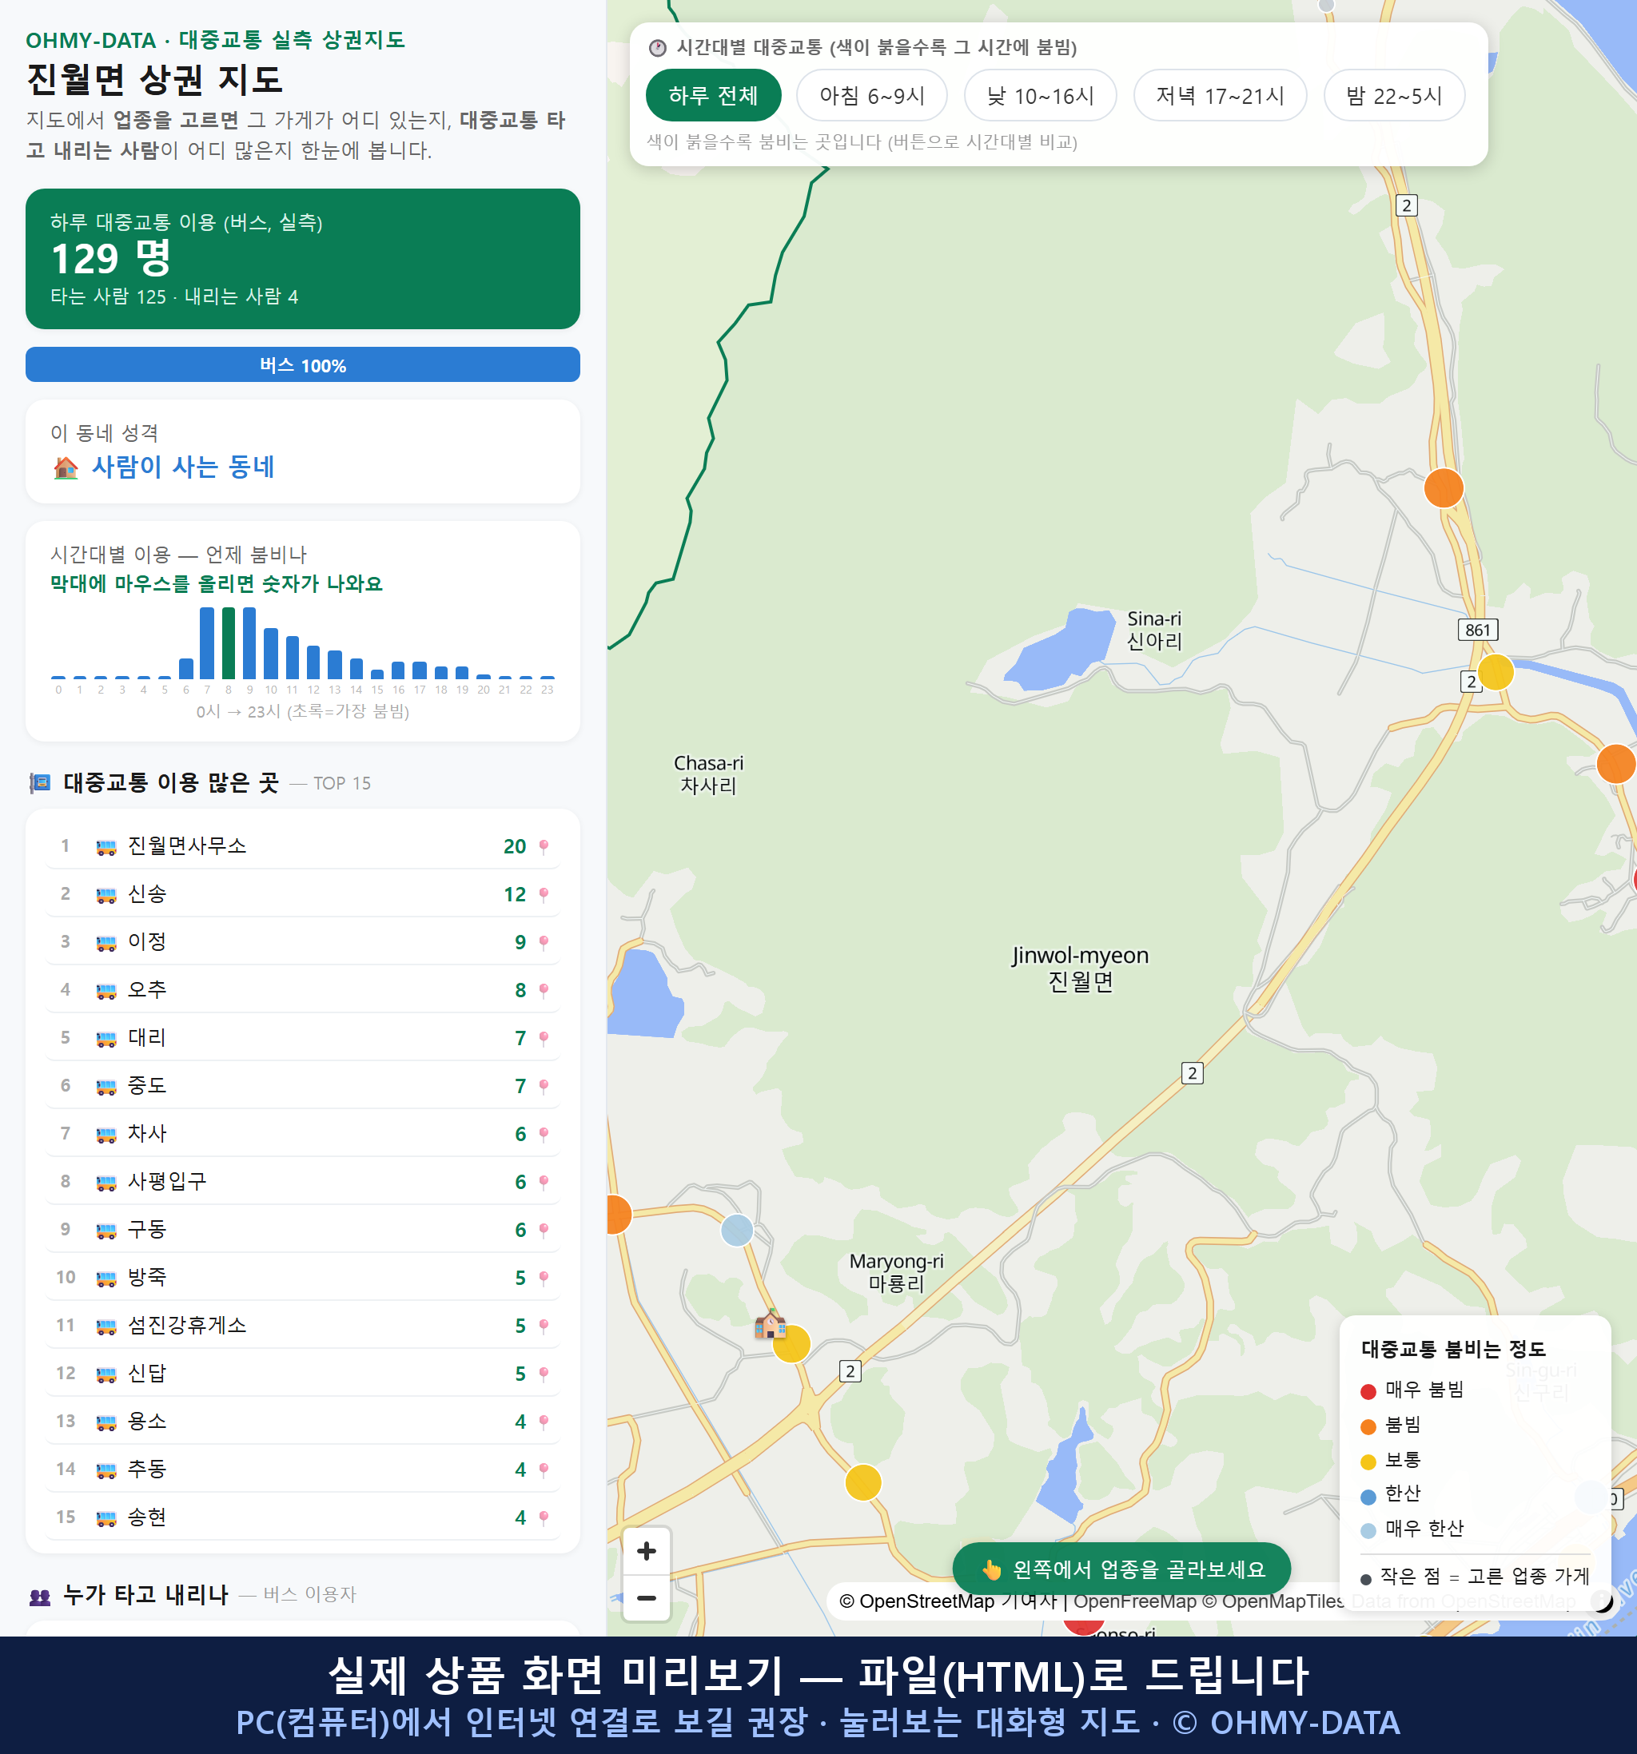Select the 하루 전체 time filter
The width and height of the screenshot is (1637, 1754).
713,95
